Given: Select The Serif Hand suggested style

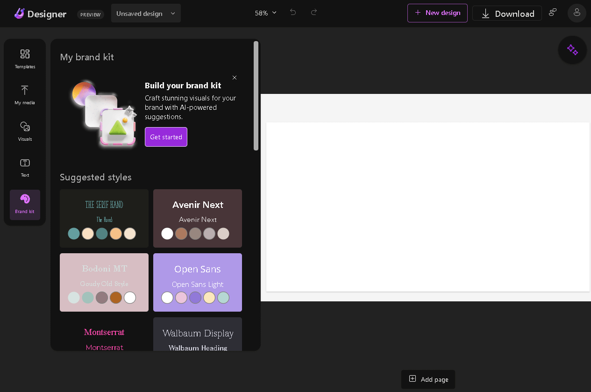Looking at the screenshot, I should (x=104, y=218).
